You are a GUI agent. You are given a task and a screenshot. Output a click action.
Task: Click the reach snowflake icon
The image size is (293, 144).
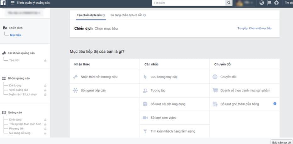[75, 91]
